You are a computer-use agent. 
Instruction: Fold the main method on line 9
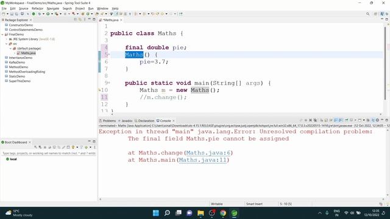point(109,83)
